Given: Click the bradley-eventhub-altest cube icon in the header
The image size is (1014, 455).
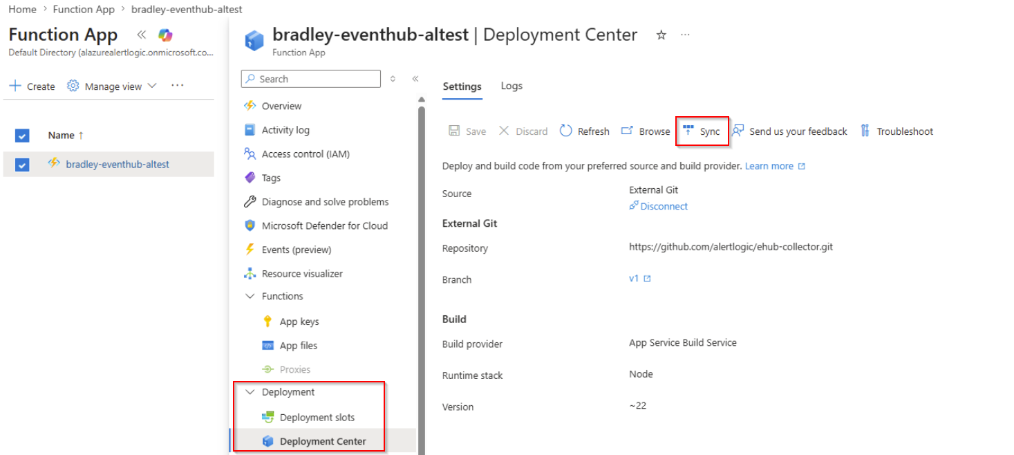Looking at the screenshot, I should click(254, 40).
